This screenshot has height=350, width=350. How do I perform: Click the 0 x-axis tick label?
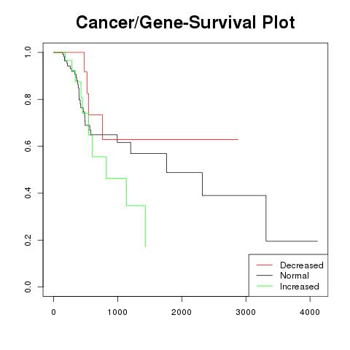(53, 312)
